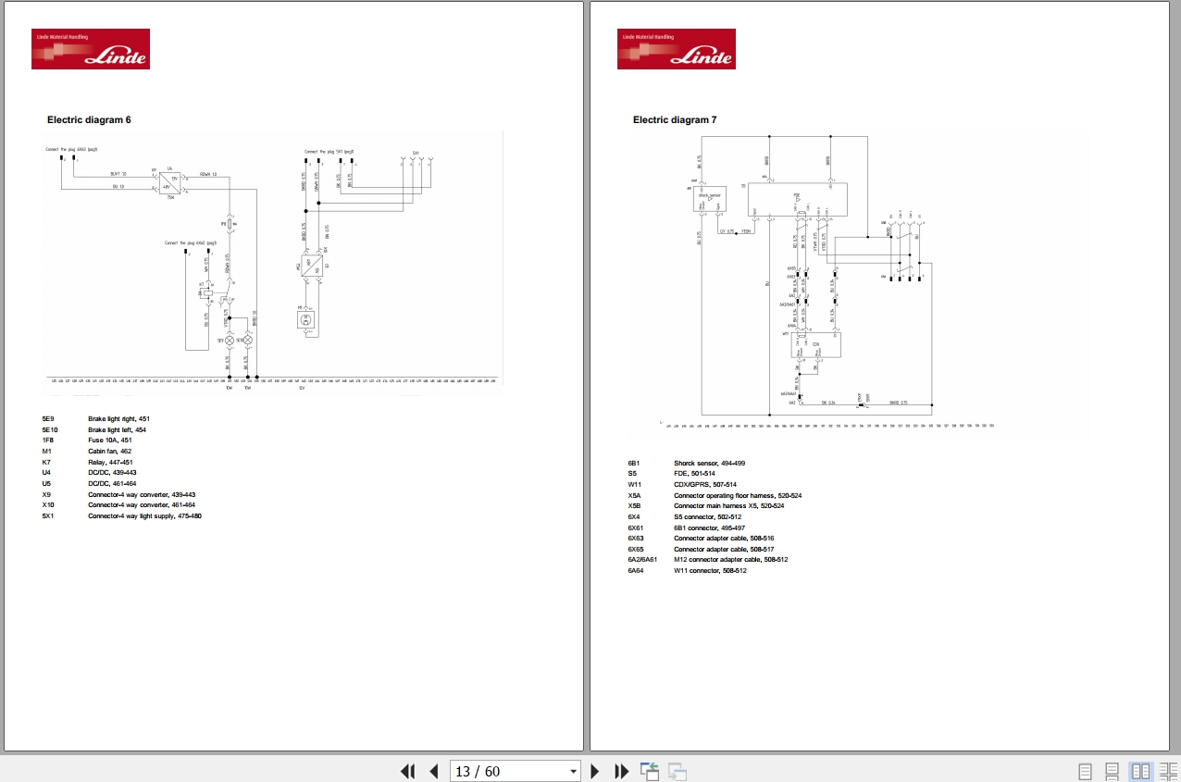Jump to the last page
1181x782 pixels.
point(622,771)
